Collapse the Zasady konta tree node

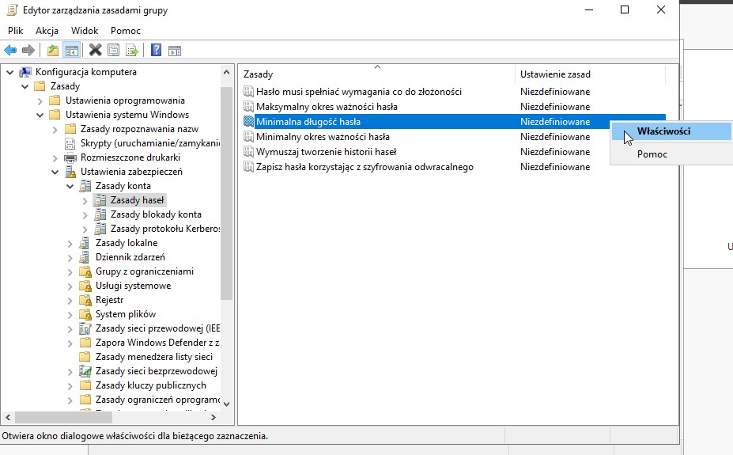click(x=70, y=186)
